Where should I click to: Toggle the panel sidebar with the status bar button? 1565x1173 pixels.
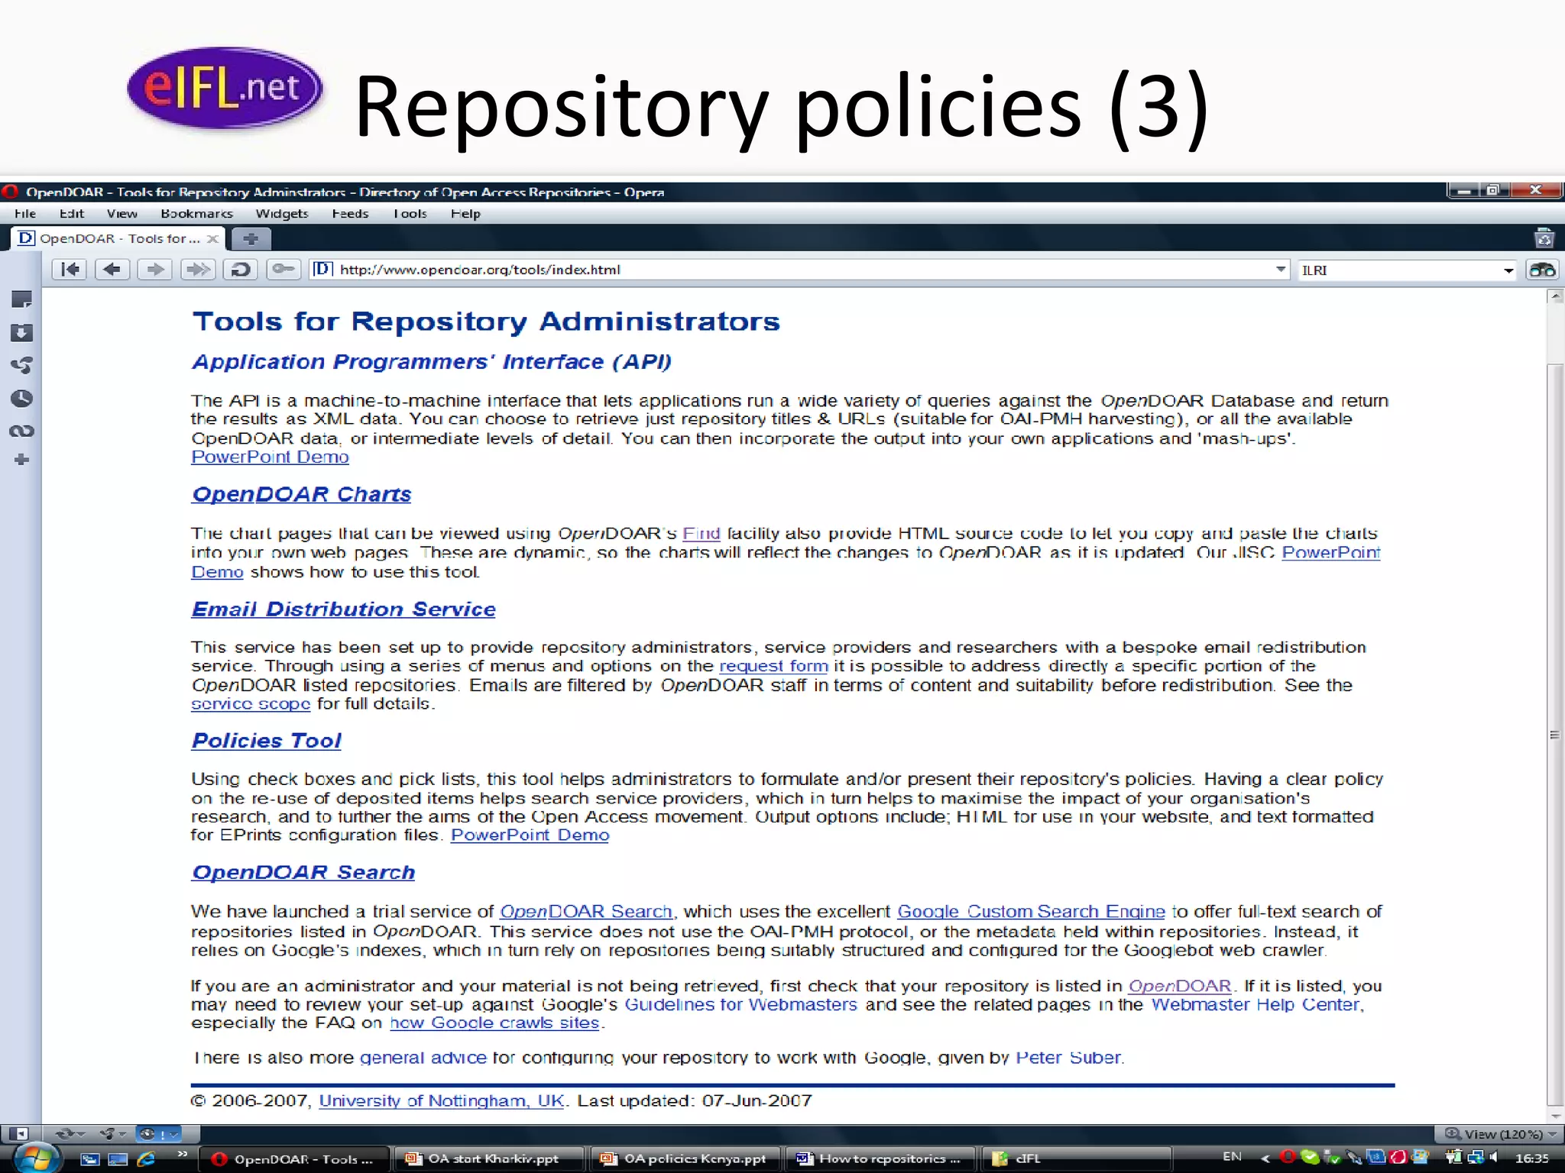click(x=20, y=1134)
